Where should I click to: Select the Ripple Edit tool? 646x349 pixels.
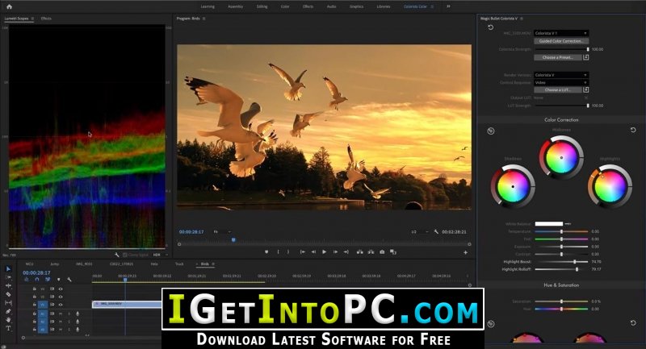click(x=8, y=285)
